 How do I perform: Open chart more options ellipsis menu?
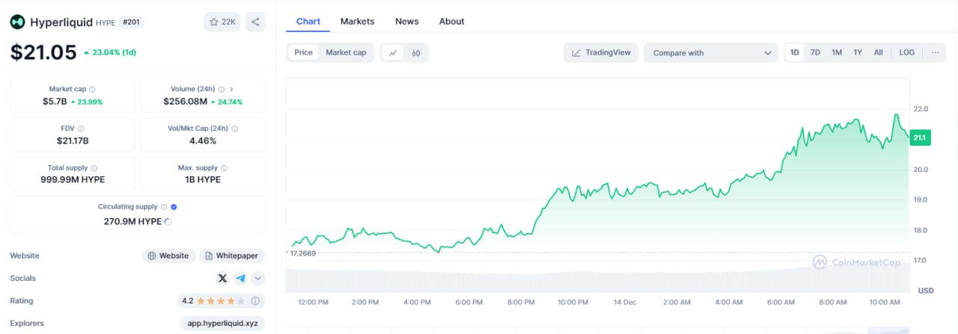tap(934, 52)
